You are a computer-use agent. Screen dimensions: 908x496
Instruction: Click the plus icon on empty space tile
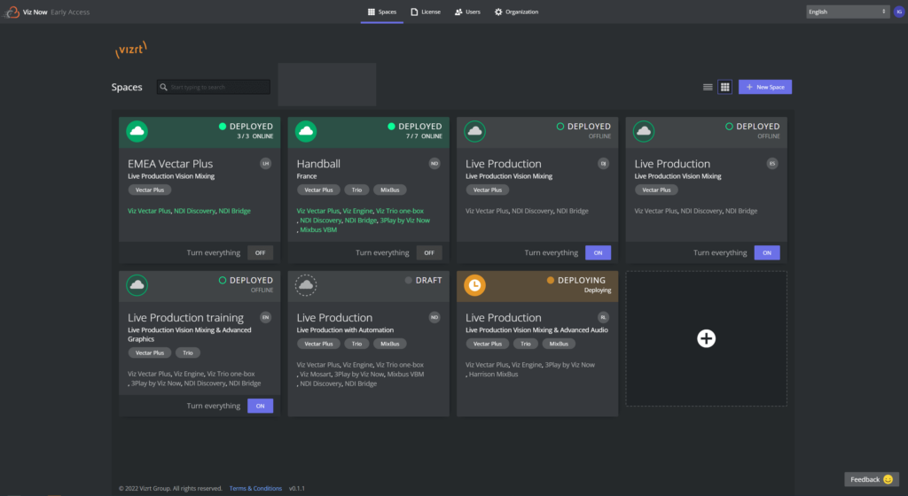(x=706, y=338)
